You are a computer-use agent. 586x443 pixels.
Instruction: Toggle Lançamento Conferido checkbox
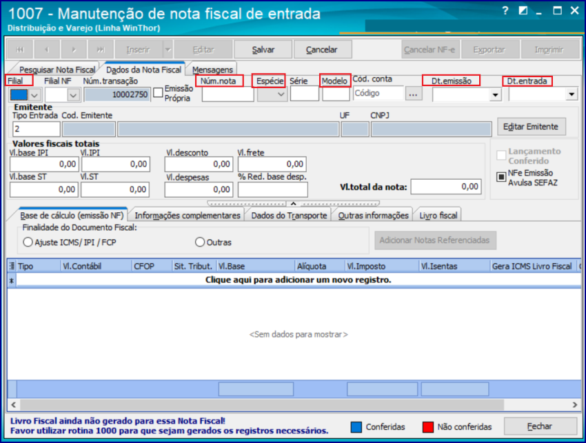[501, 155]
